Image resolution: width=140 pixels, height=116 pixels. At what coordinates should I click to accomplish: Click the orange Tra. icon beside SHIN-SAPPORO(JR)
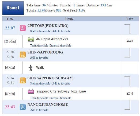pos(23,55)
